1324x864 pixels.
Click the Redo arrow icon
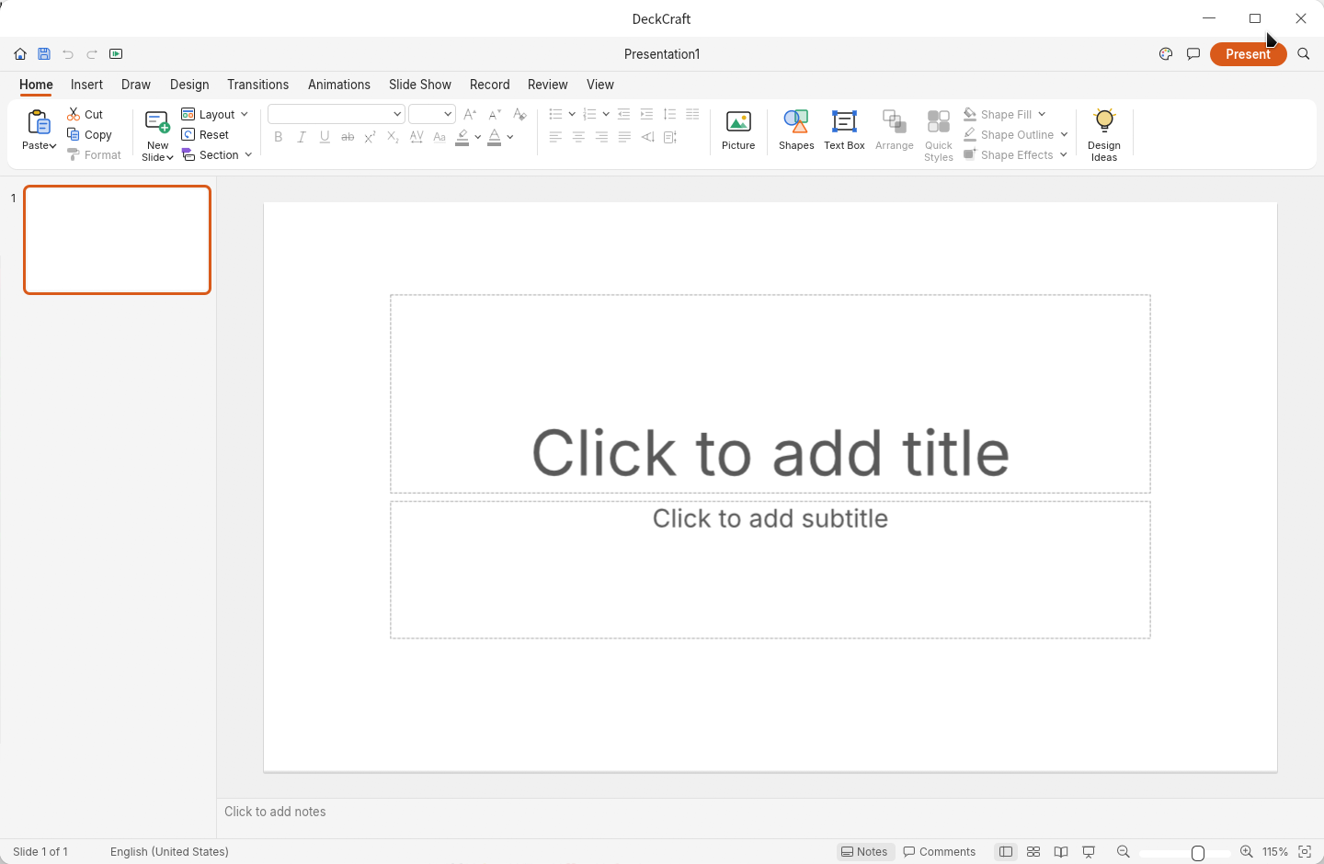tap(92, 54)
